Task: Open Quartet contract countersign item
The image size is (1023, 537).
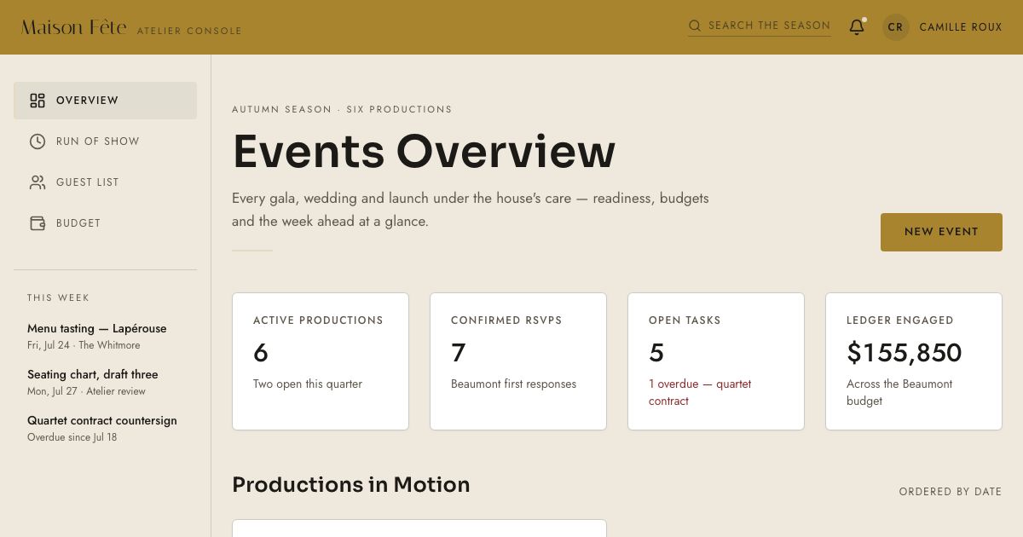Action: 105,429
